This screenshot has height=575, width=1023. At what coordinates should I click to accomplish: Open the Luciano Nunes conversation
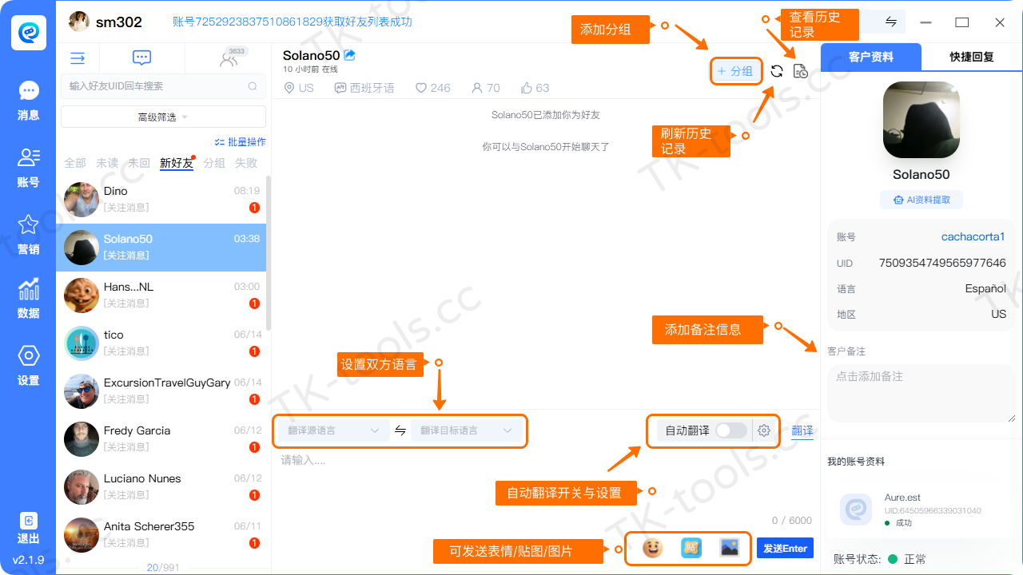(x=161, y=487)
